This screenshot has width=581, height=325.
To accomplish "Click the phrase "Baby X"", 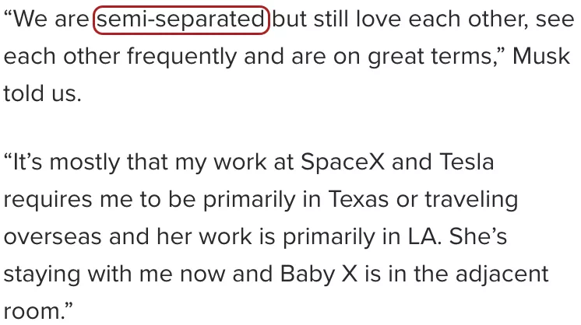I will click(x=361, y=274).
